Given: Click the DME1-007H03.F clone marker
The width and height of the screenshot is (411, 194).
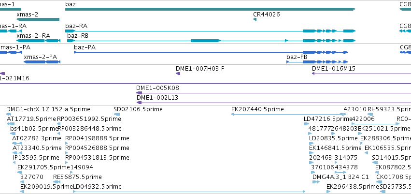Looking at the screenshot, I should coord(178,74).
